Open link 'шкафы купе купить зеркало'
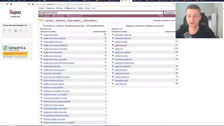Image resolution: width=224 pixels, height=126 pixels. point(54,84)
